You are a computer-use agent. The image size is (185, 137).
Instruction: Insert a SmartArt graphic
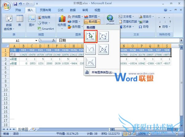(46, 29)
